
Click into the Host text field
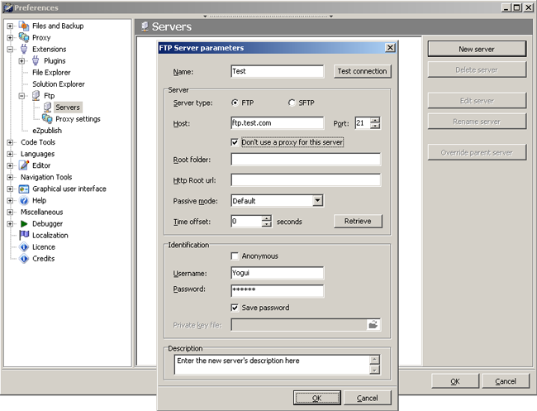point(277,123)
